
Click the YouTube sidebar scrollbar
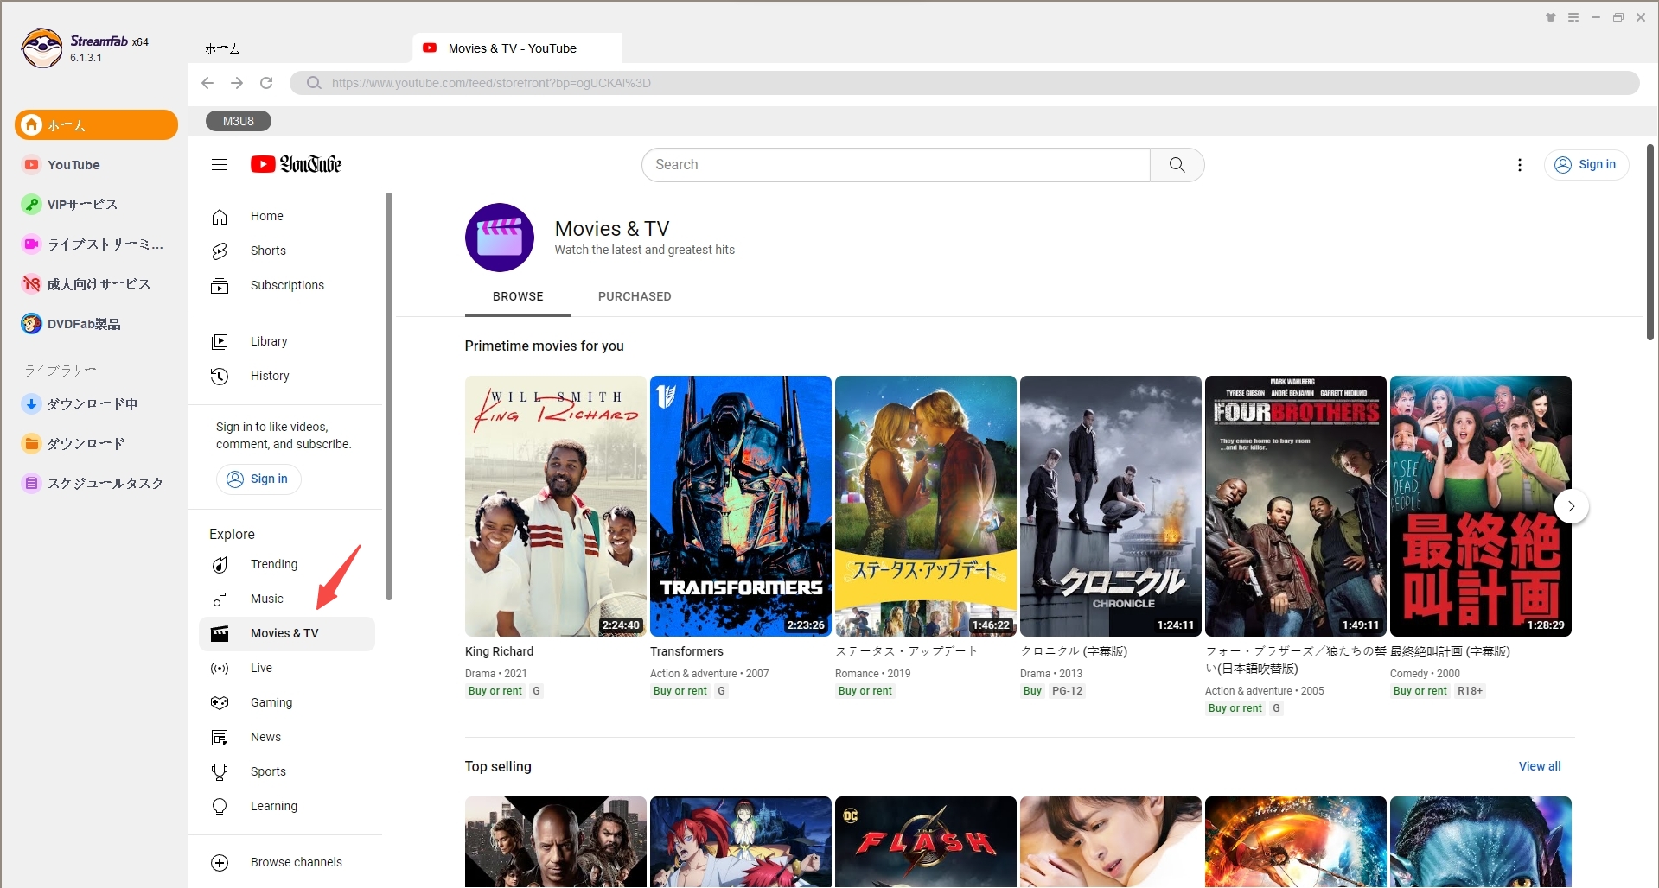point(389,396)
